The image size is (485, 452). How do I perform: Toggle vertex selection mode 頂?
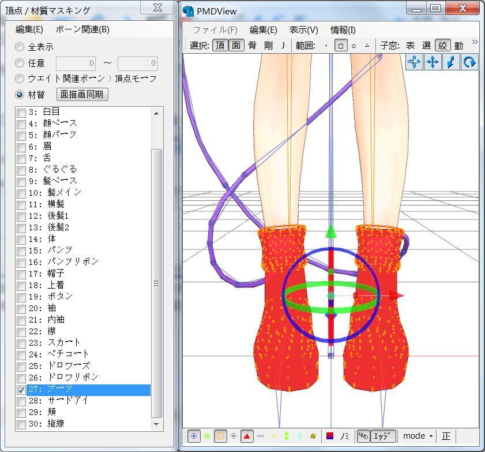220,46
